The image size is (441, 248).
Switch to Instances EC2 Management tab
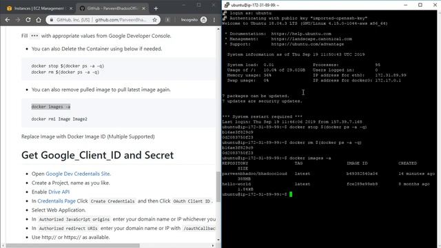(x=40, y=8)
